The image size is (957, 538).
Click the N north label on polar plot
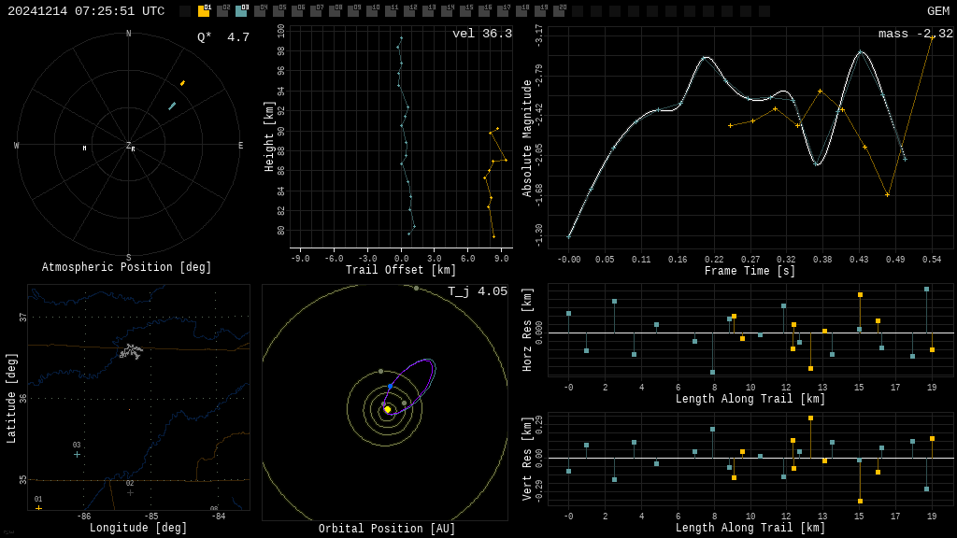[129, 35]
